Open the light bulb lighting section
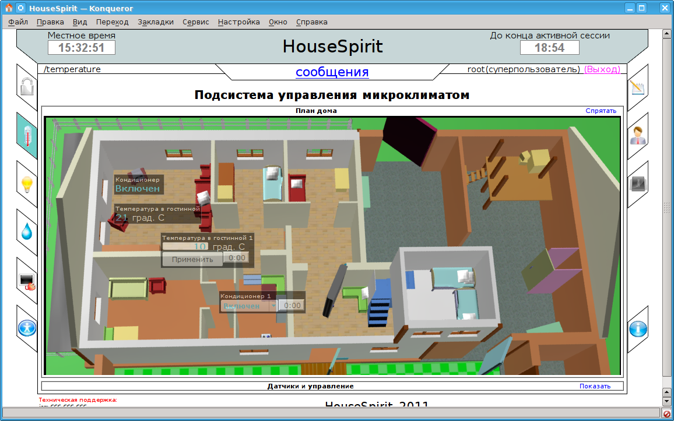Screen dimensions: 674x421 (x=27, y=184)
